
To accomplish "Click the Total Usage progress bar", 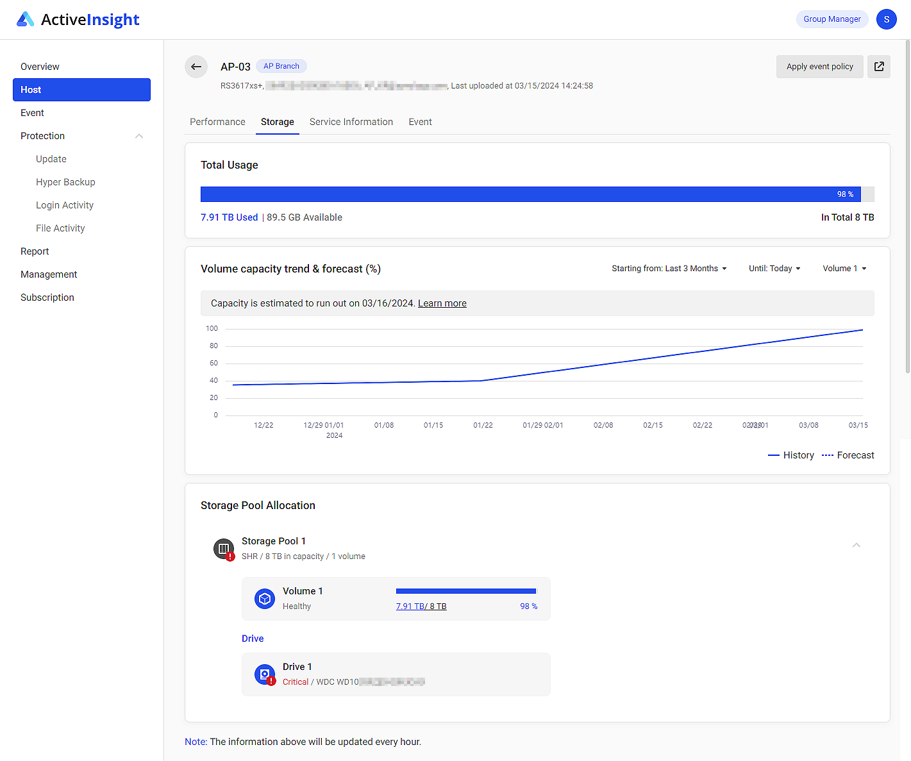I will pos(537,194).
